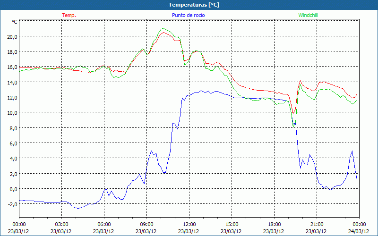Click the °C axis unit label

(15, 22)
